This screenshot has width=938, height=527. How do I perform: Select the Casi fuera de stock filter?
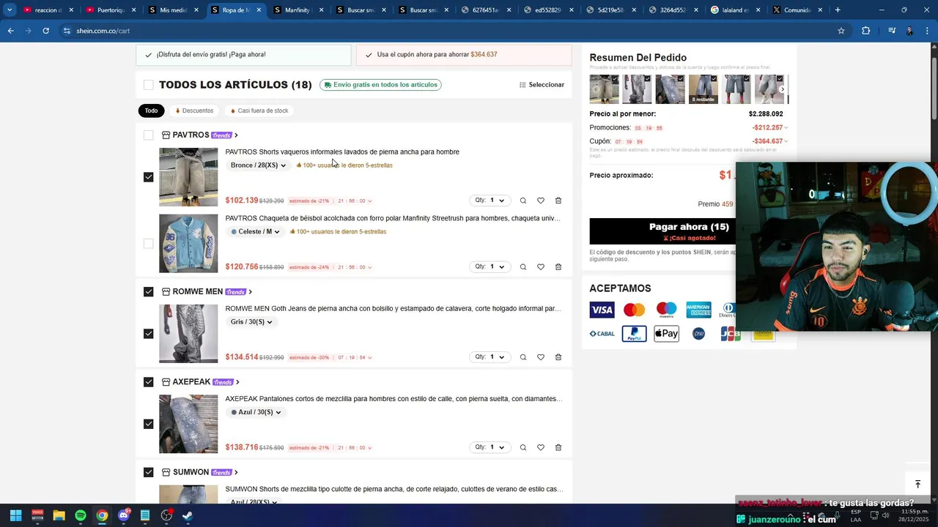[x=259, y=111]
